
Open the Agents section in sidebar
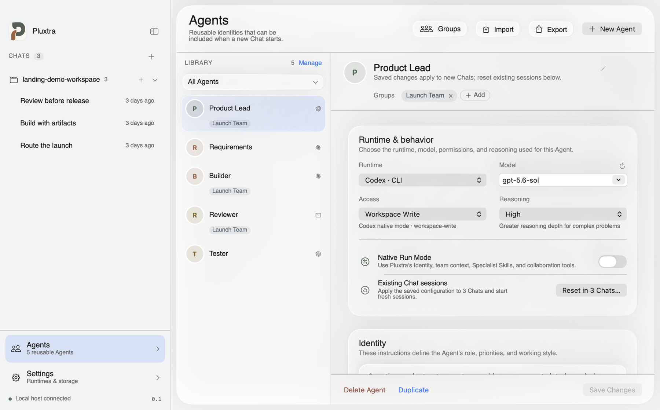[85, 348]
